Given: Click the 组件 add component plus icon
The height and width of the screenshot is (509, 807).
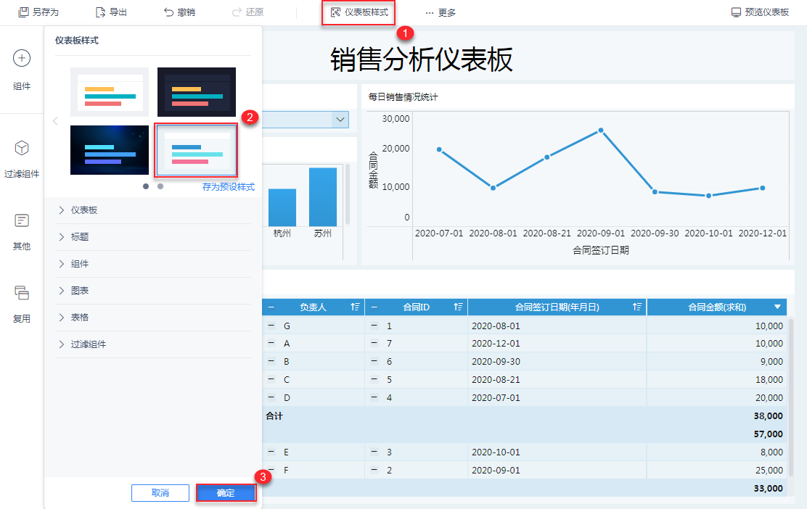Looking at the screenshot, I should click(22, 58).
